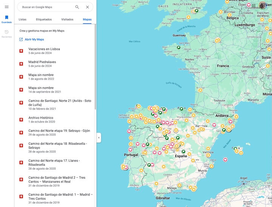Select the Mapas tab

click(x=87, y=19)
